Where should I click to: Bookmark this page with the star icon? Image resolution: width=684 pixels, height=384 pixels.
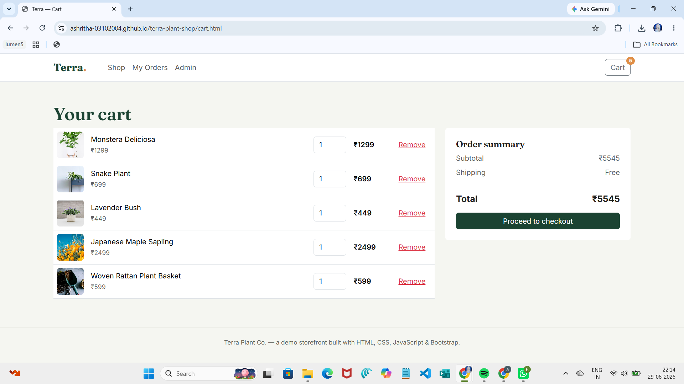tap(595, 28)
